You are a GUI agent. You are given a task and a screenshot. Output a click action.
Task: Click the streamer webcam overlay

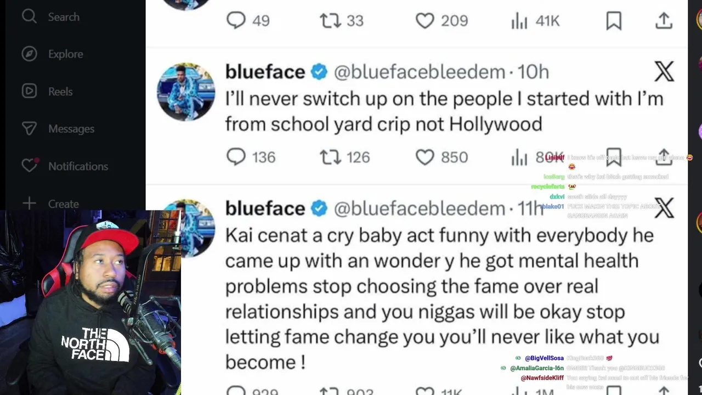click(x=90, y=302)
